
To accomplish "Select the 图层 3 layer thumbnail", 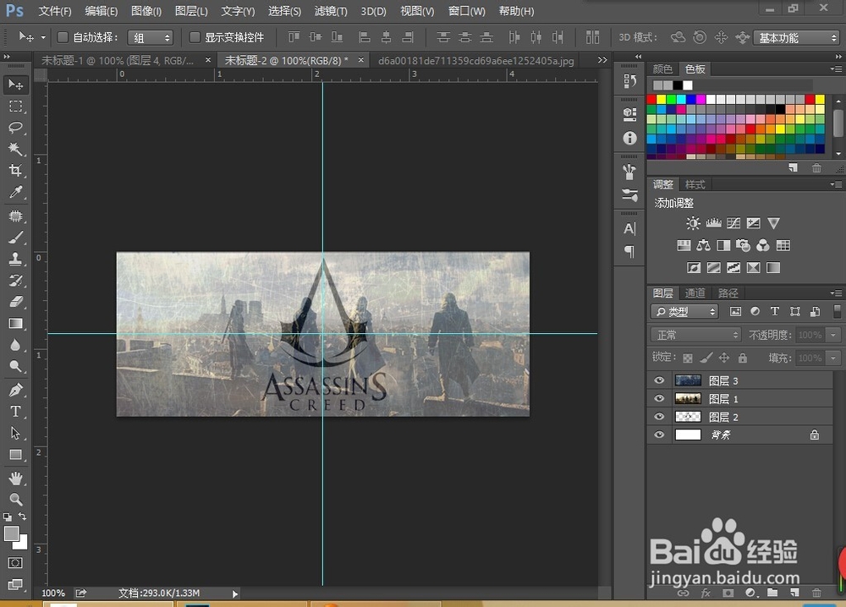I will pyautogui.click(x=688, y=380).
